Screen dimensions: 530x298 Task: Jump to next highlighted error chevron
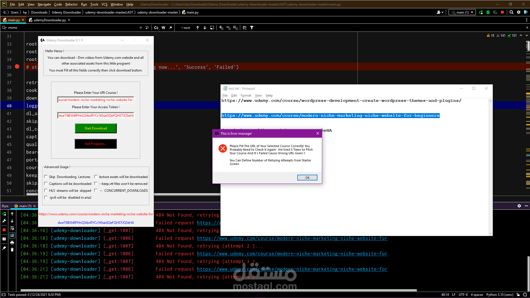pos(526,36)
